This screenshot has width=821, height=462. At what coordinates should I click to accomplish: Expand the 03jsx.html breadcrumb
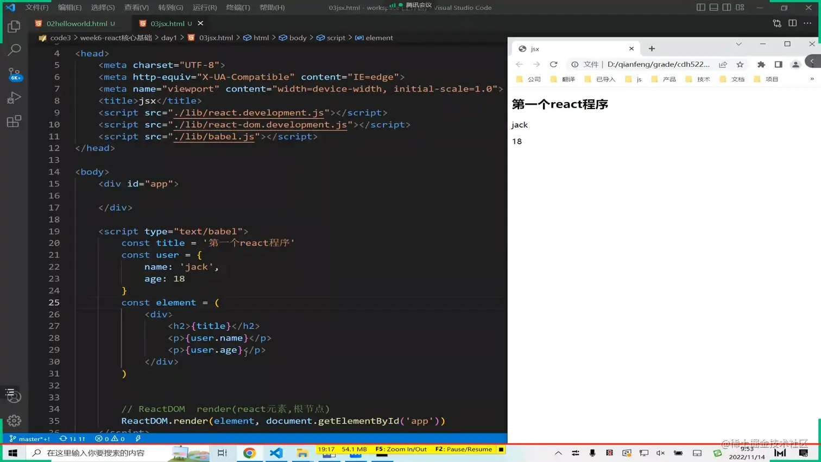pos(216,38)
